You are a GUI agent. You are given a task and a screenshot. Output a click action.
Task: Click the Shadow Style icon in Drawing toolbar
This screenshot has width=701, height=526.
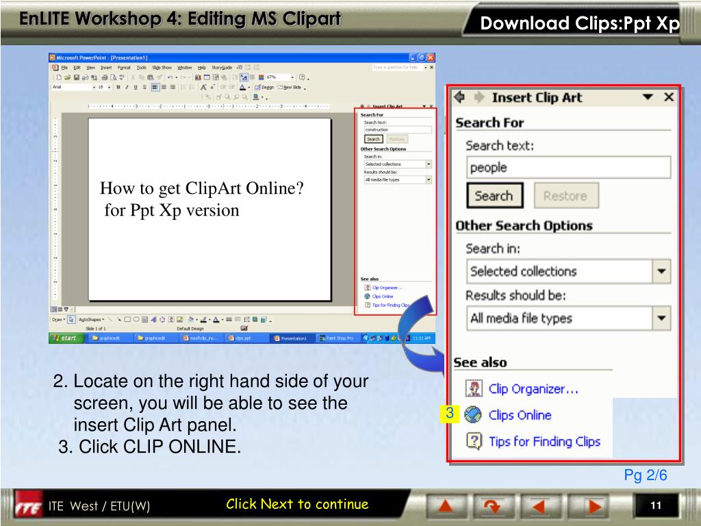click(255, 319)
